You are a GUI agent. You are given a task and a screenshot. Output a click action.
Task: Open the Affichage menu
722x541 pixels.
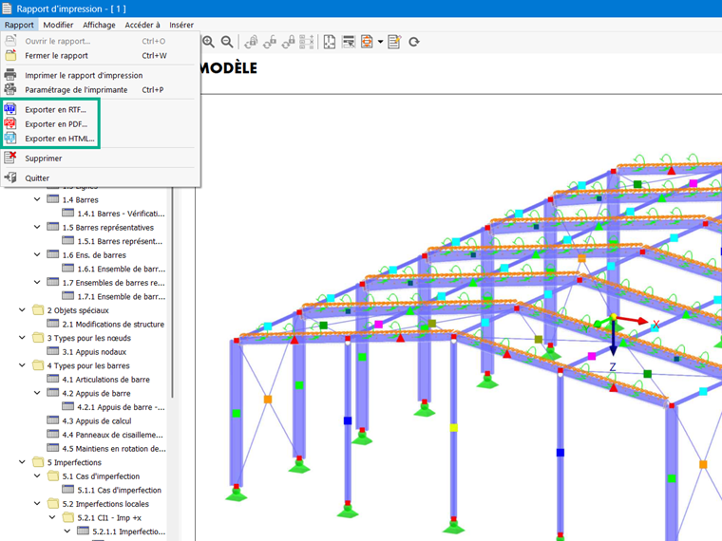[x=99, y=25]
